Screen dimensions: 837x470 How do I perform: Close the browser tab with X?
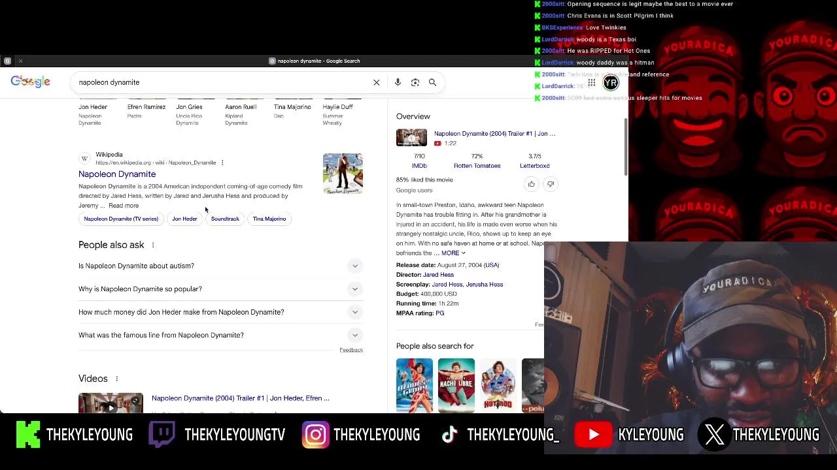[x=20, y=61]
